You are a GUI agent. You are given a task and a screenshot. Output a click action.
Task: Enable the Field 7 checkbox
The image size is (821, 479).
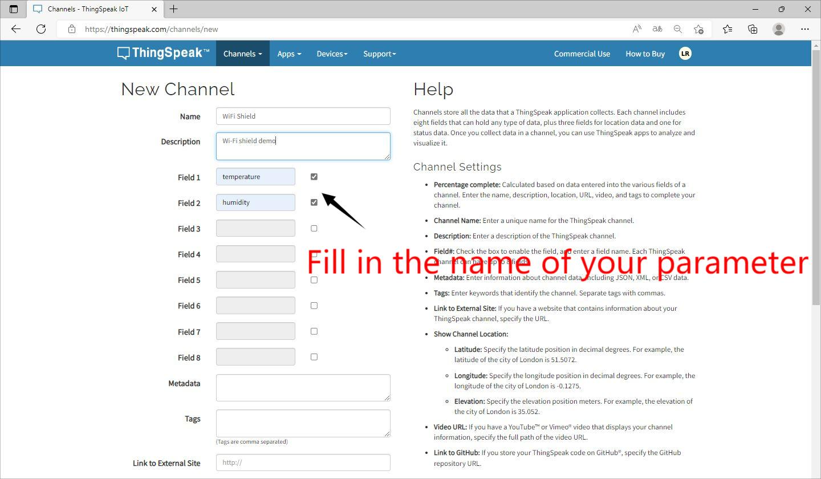pyautogui.click(x=314, y=331)
